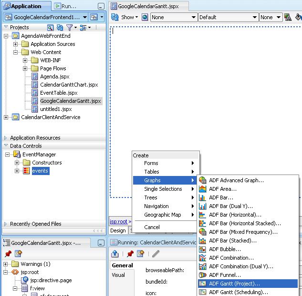
Task: Click Cancel in the Create menu
Action: point(152,227)
